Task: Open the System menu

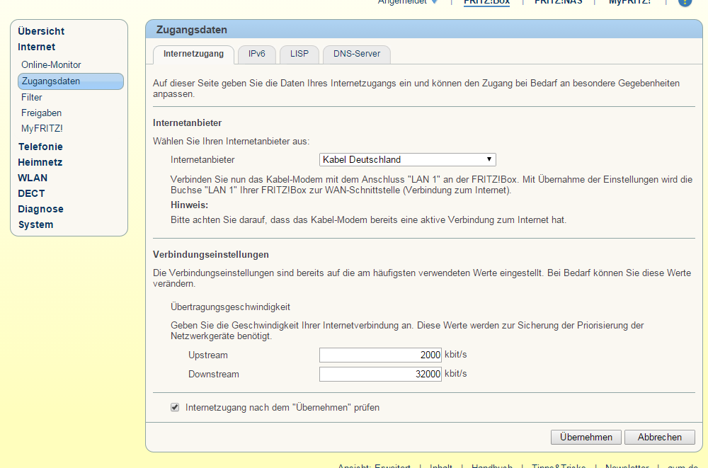Action: pos(35,224)
